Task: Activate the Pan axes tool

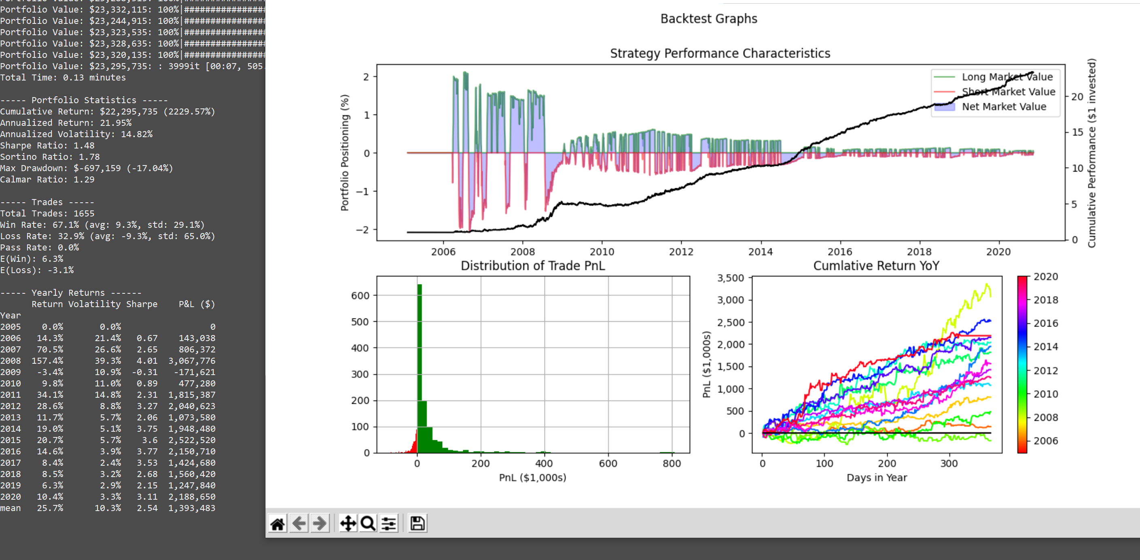Action: click(348, 524)
